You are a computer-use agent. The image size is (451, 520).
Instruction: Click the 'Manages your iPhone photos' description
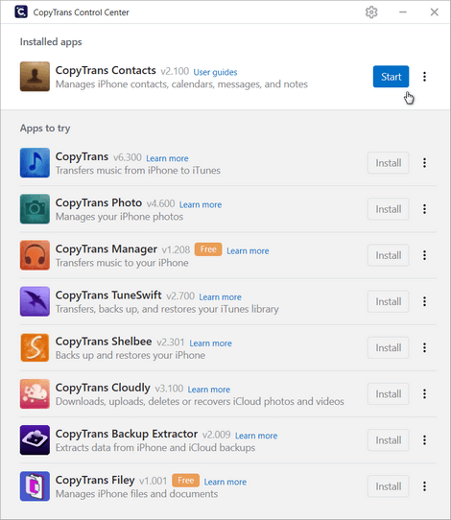tap(119, 217)
